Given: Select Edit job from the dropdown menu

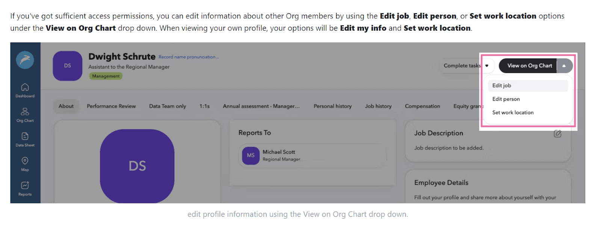Looking at the screenshot, I should point(502,86).
